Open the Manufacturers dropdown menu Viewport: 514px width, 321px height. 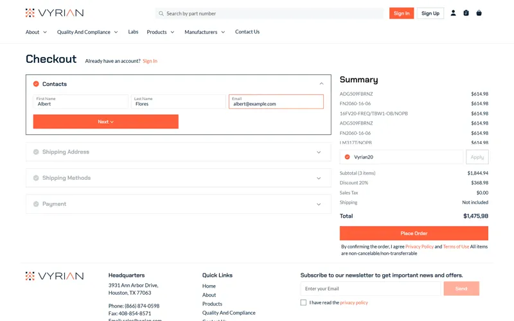pyautogui.click(x=204, y=32)
